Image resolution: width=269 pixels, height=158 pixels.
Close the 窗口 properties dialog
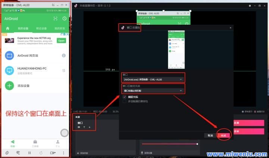point(231,28)
